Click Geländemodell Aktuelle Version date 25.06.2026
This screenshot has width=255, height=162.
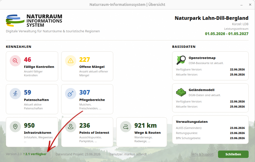(237, 107)
